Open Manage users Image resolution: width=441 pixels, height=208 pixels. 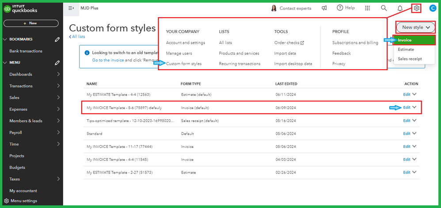[179, 53]
